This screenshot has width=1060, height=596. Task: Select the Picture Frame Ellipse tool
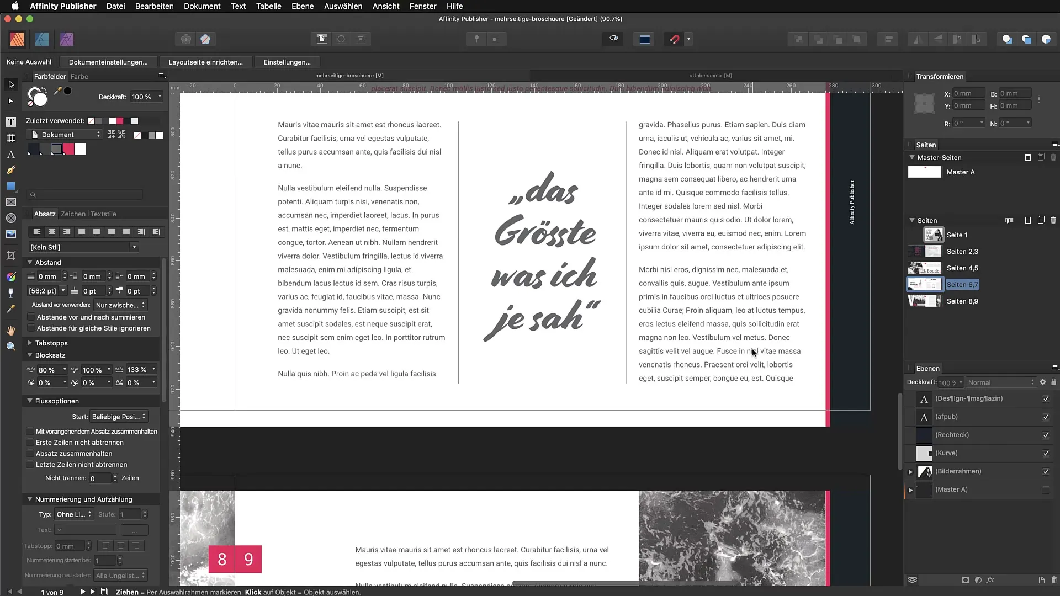point(11,219)
